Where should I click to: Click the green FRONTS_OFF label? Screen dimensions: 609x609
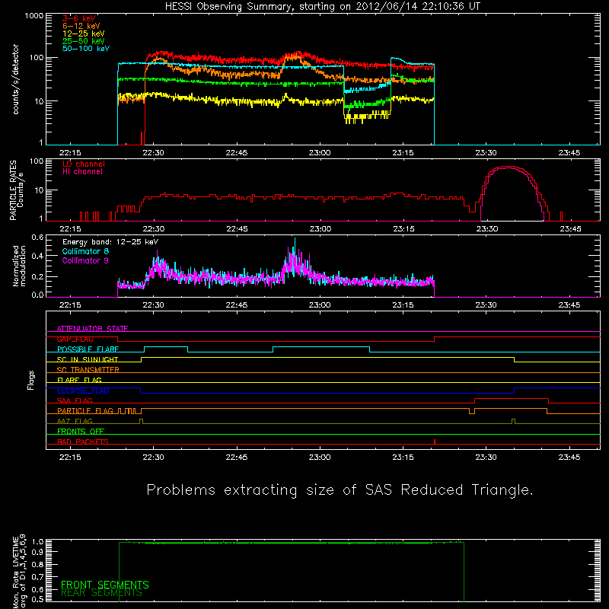tap(81, 431)
